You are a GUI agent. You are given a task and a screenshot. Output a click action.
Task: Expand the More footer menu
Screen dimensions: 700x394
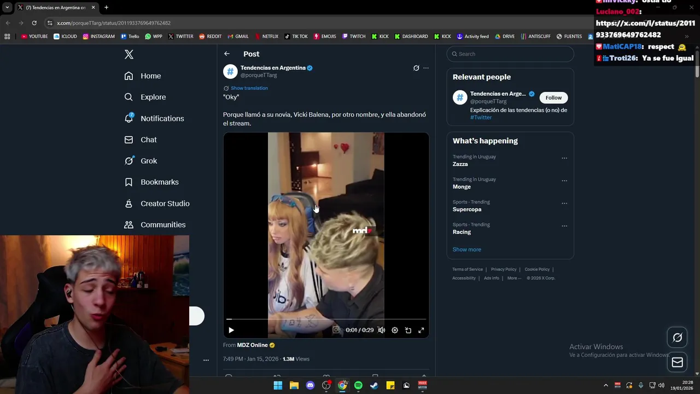[x=513, y=278]
